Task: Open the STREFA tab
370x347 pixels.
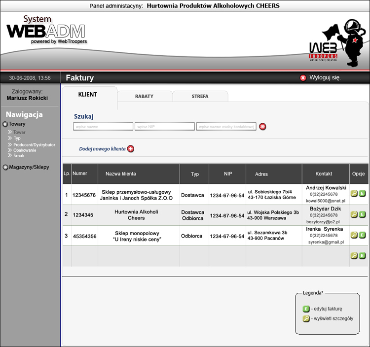Action: coord(200,97)
